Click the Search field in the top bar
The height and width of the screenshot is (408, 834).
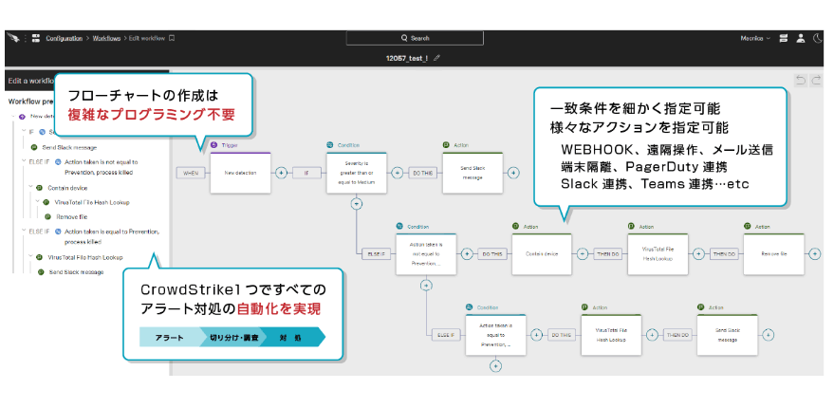[x=415, y=38]
